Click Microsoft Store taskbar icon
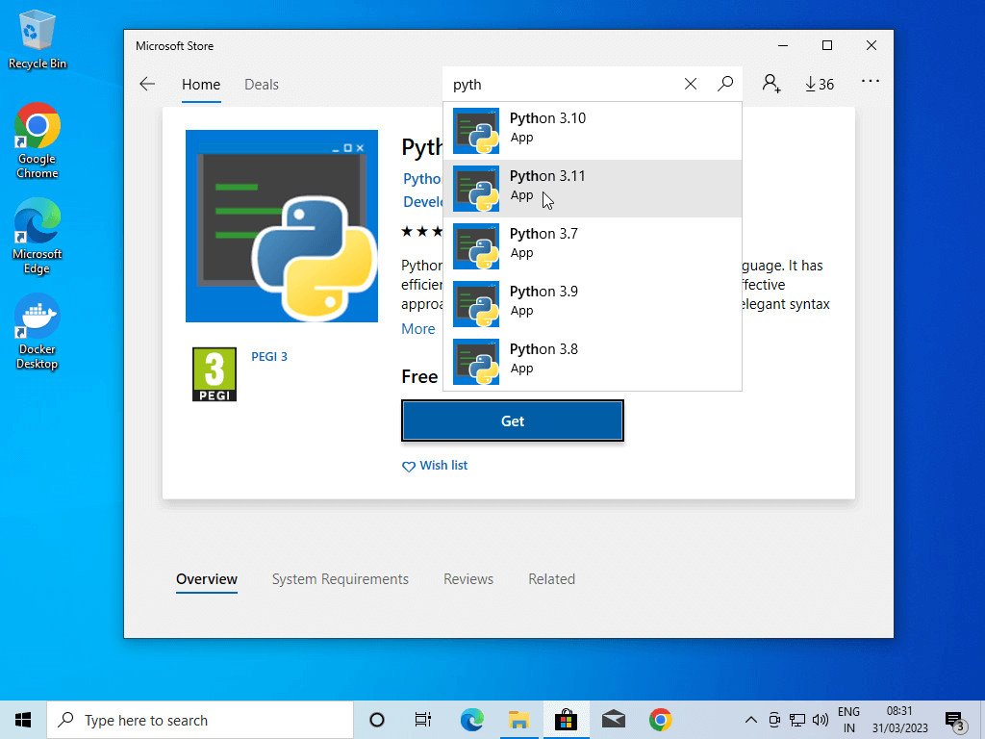This screenshot has width=985, height=739. click(x=566, y=720)
